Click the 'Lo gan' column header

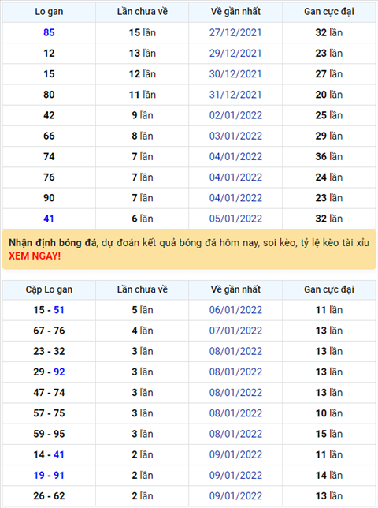(x=49, y=12)
